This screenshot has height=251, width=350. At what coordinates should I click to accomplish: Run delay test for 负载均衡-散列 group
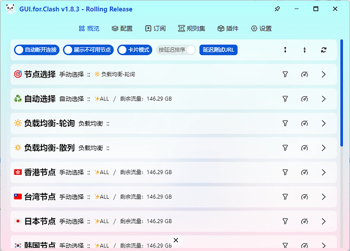(x=304, y=148)
